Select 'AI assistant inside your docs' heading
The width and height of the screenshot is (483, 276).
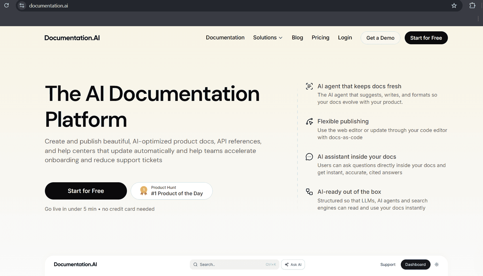click(x=357, y=157)
